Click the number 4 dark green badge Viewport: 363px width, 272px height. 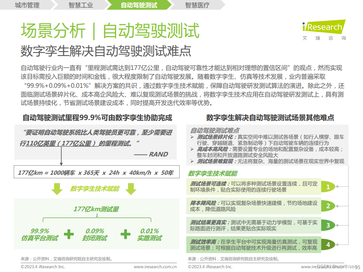point(328,245)
